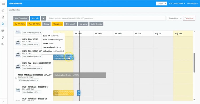Open the Select Filter dropdown
200x104 pixels.
[174, 18]
